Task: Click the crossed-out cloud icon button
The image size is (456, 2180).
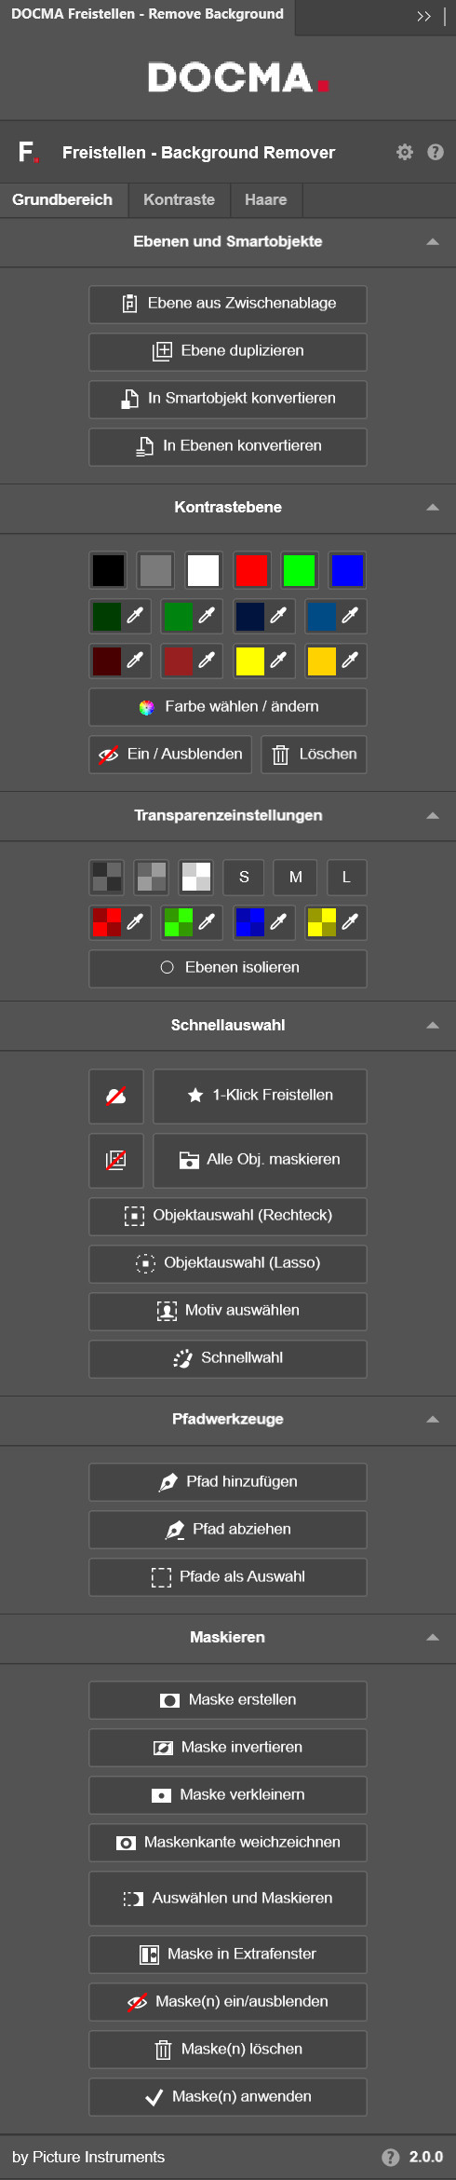Action: (116, 1096)
